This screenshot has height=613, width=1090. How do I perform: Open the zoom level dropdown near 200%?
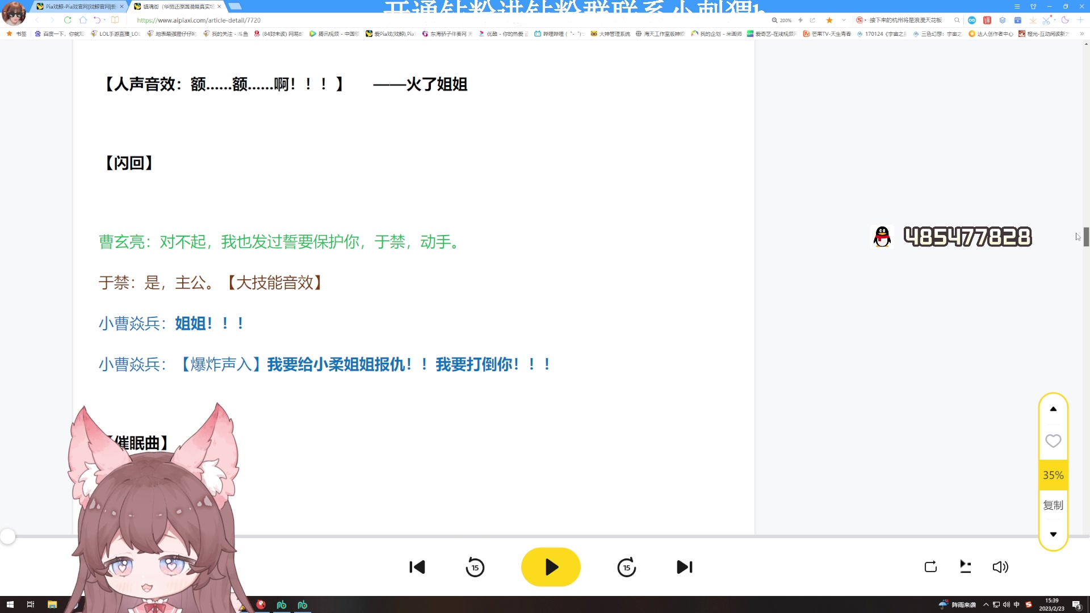[783, 20]
